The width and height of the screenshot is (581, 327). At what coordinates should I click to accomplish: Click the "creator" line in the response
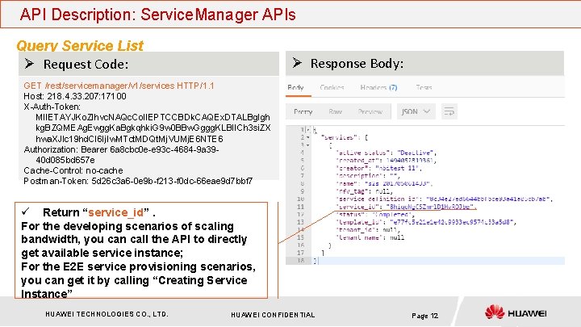click(x=378, y=168)
